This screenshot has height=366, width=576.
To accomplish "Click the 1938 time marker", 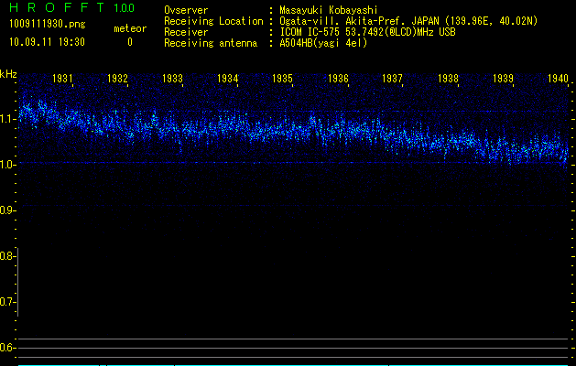I will coord(448,80).
